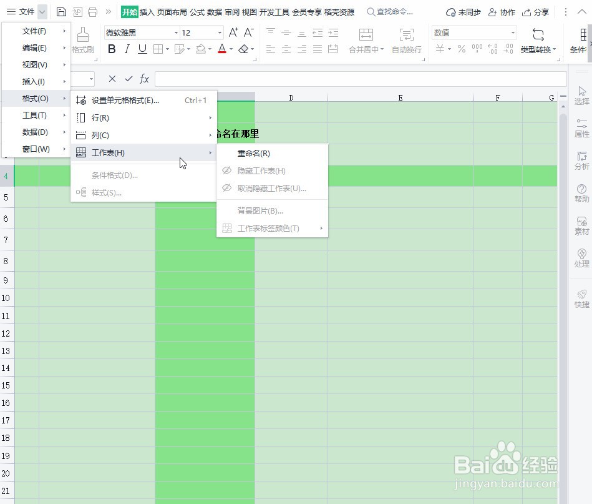
Task: Click the red Font color icon
Action: [x=222, y=49]
